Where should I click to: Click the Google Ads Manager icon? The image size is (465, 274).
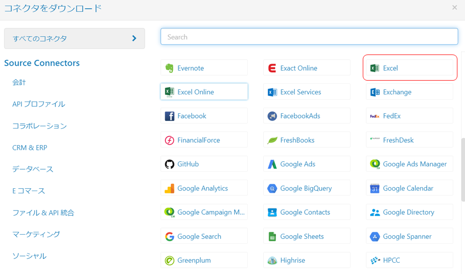point(375,164)
